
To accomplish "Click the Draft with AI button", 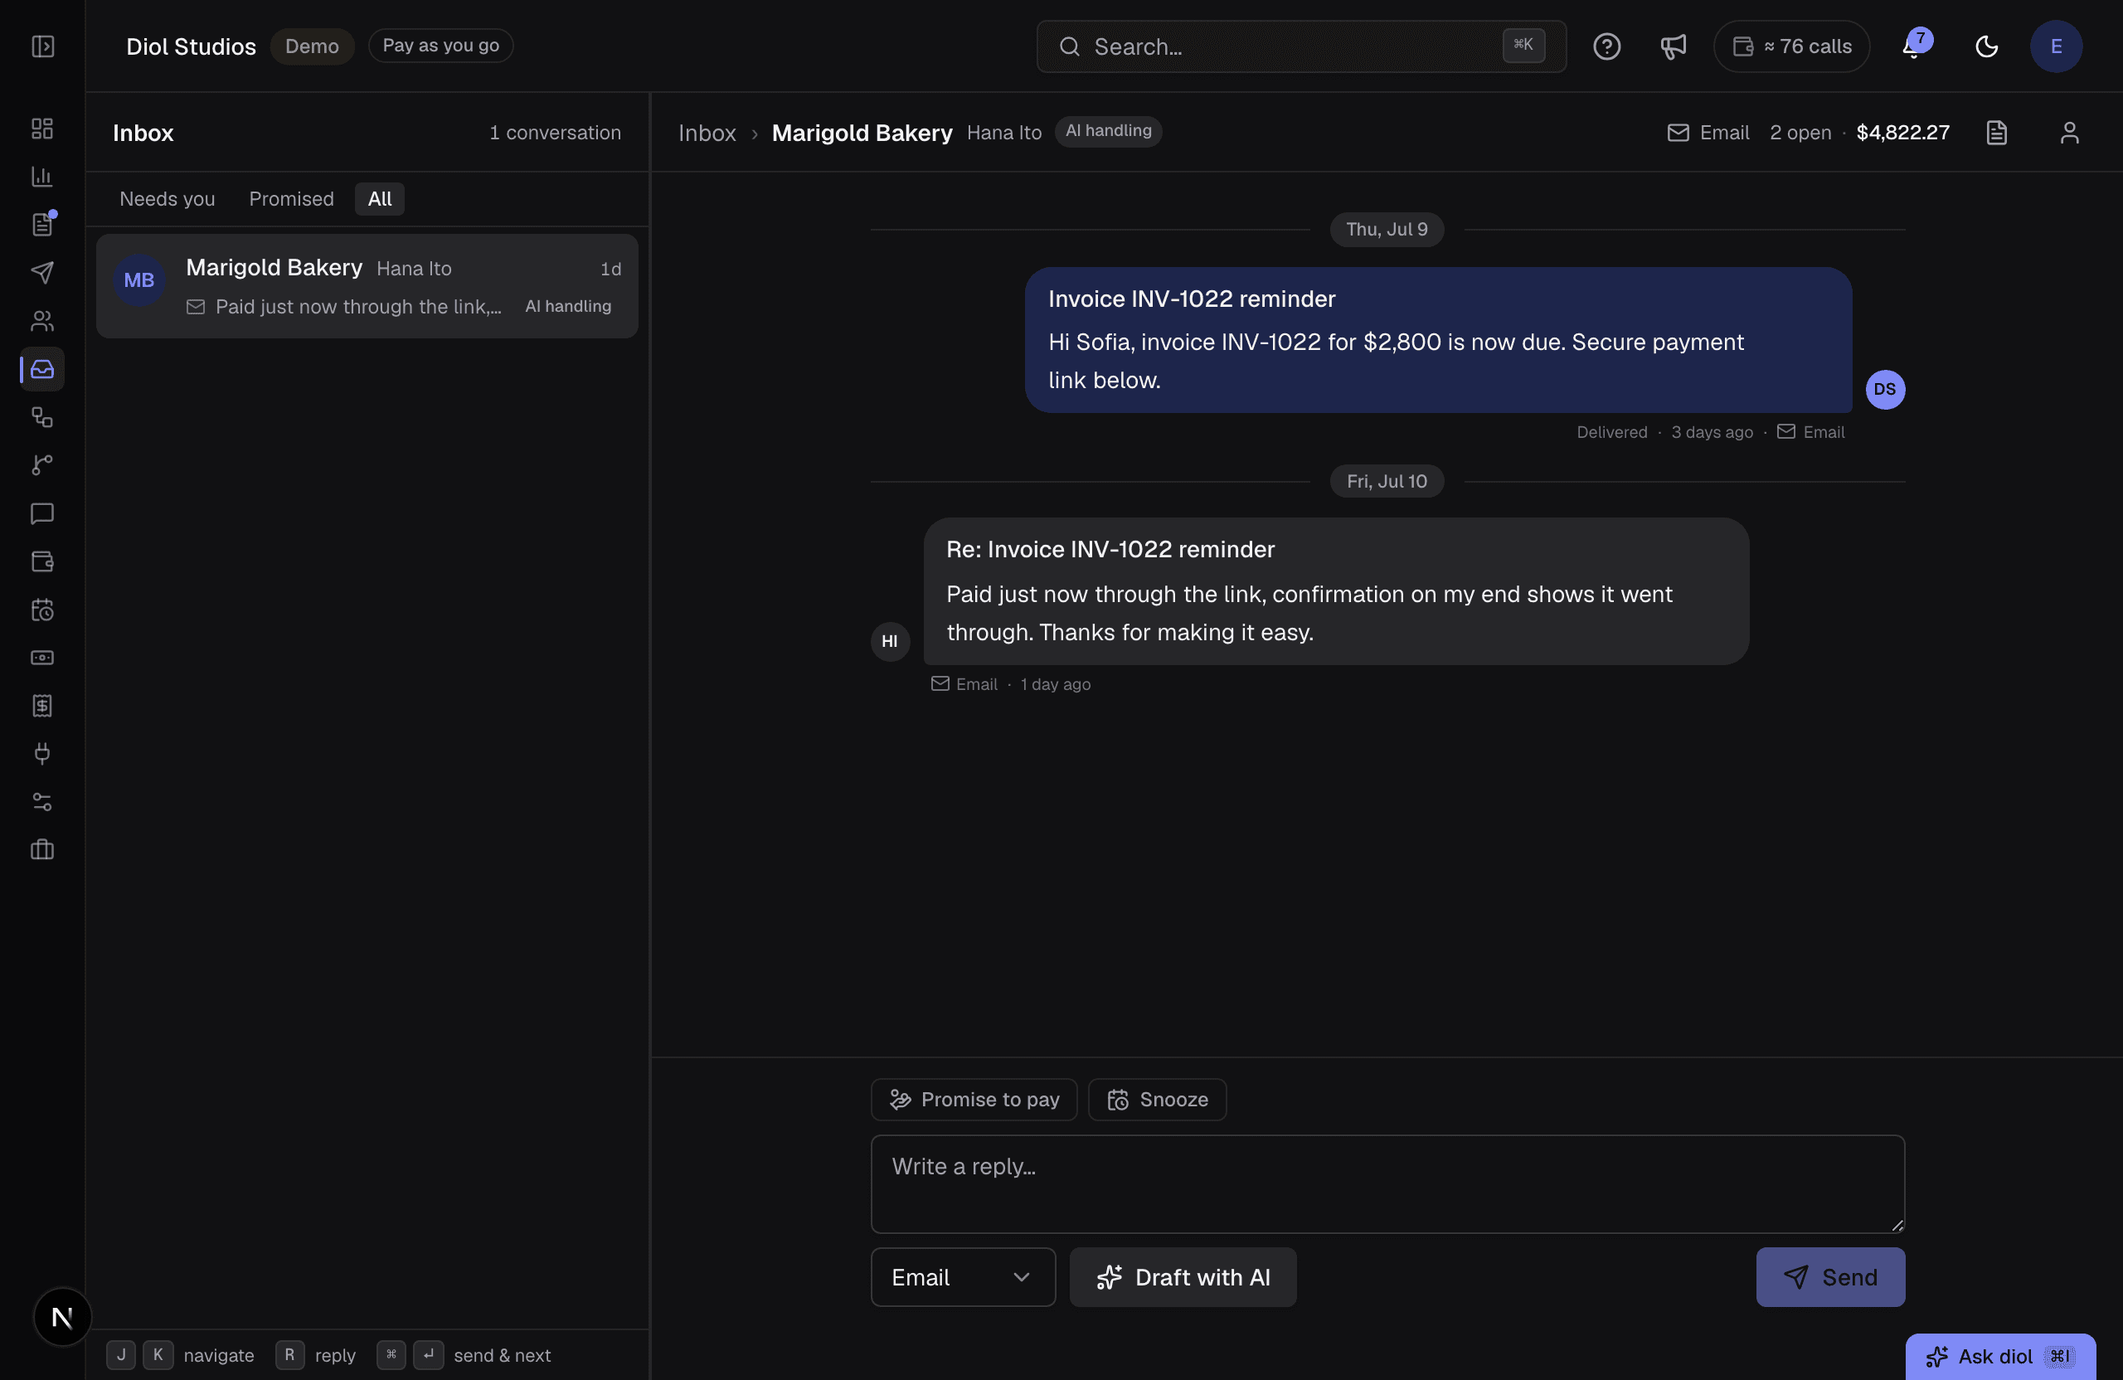I will tap(1183, 1277).
